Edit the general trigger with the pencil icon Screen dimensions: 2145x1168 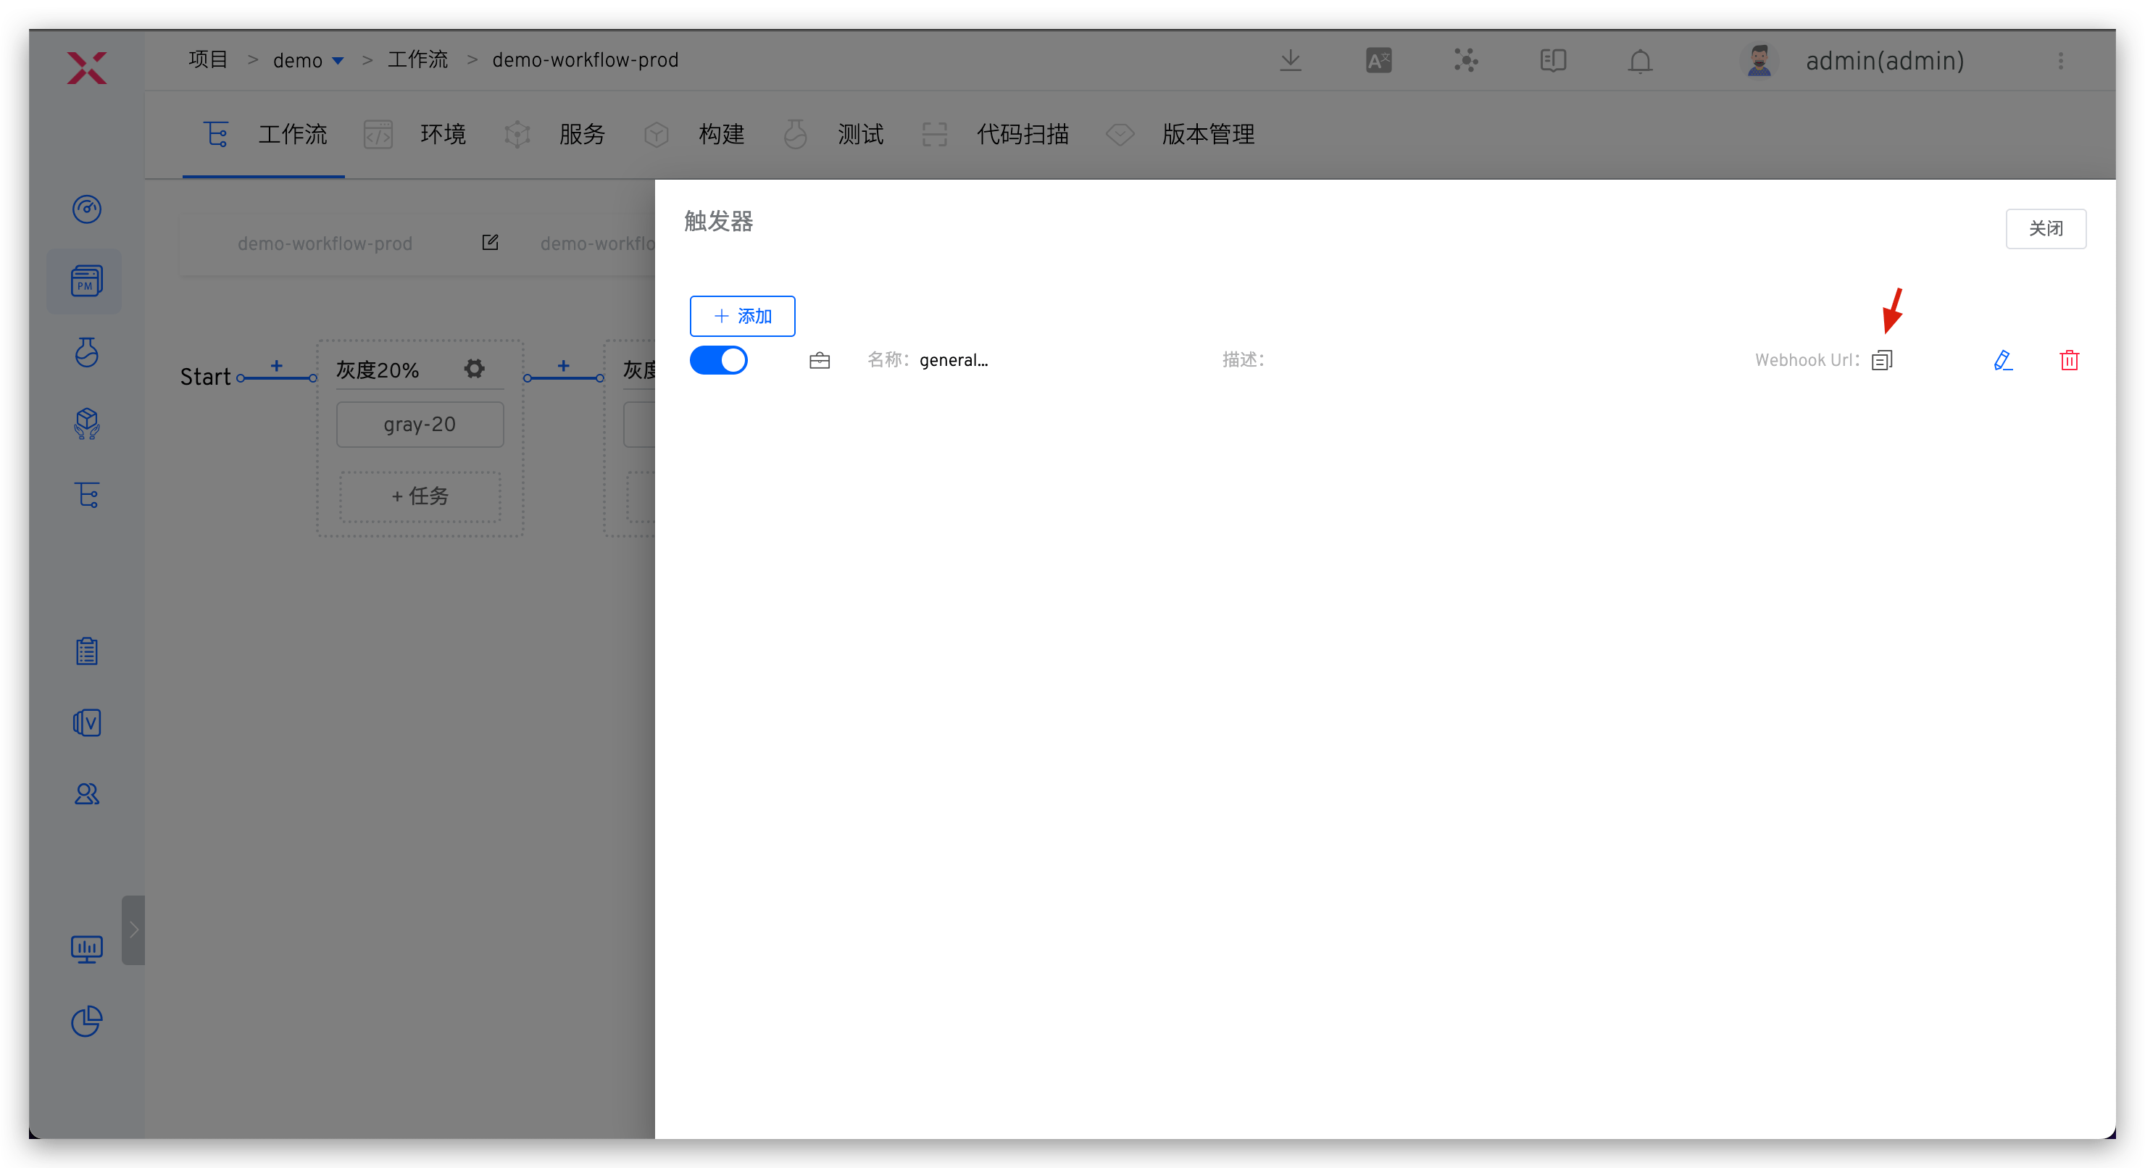click(x=2003, y=361)
